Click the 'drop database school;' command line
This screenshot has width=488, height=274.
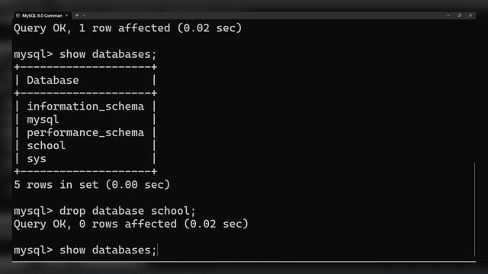[x=104, y=211]
